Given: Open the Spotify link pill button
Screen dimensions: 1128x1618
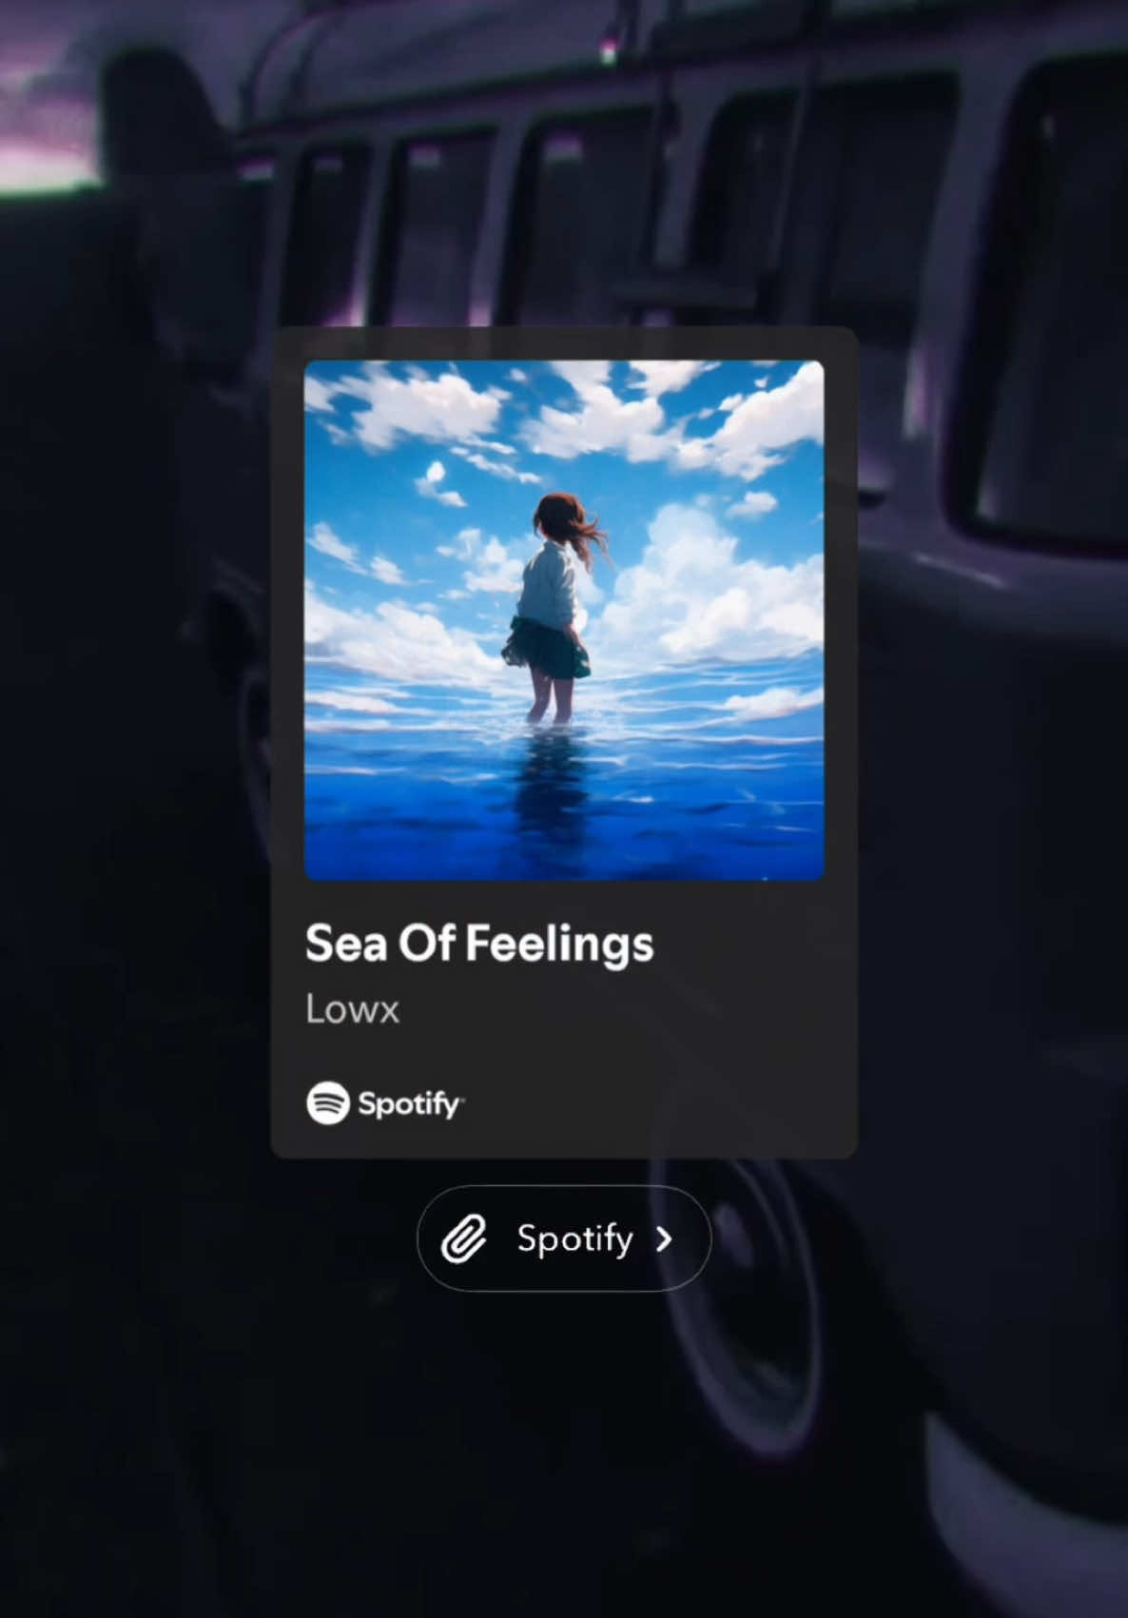Looking at the screenshot, I should pyautogui.click(x=564, y=1238).
